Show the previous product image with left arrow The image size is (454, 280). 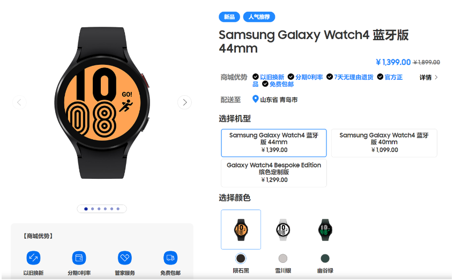pos(19,102)
